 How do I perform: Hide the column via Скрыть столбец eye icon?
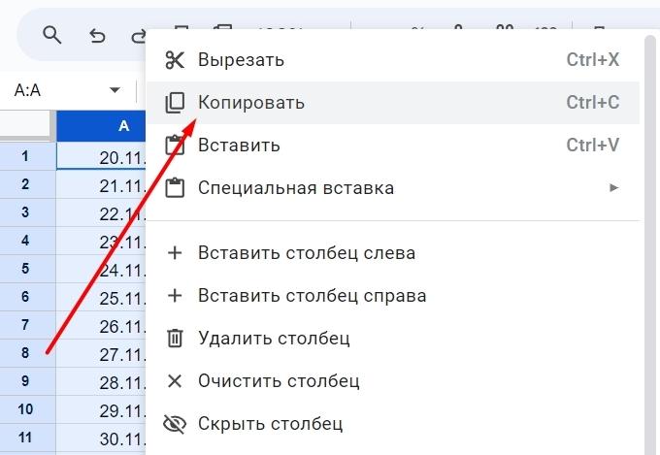175,424
